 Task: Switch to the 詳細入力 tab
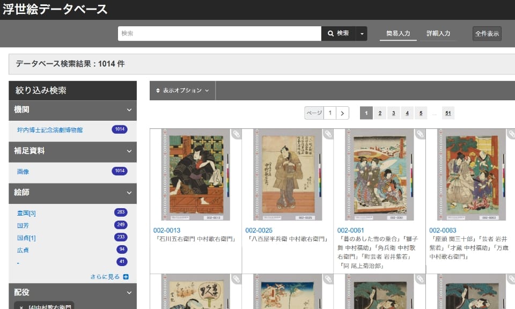click(x=438, y=33)
